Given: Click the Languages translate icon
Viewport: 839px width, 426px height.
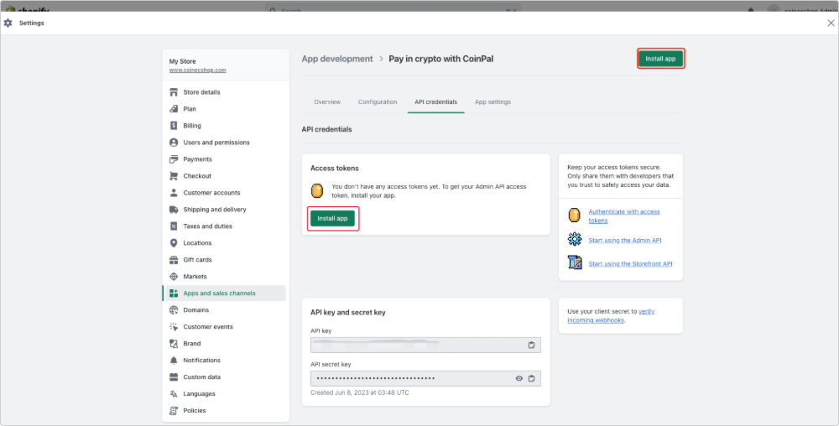Looking at the screenshot, I should tap(174, 394).
